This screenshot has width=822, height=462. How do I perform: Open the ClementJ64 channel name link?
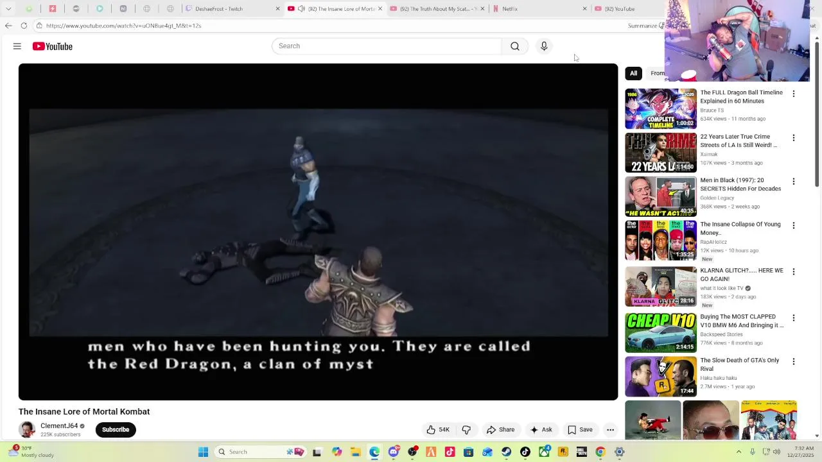tap(59, 426)
